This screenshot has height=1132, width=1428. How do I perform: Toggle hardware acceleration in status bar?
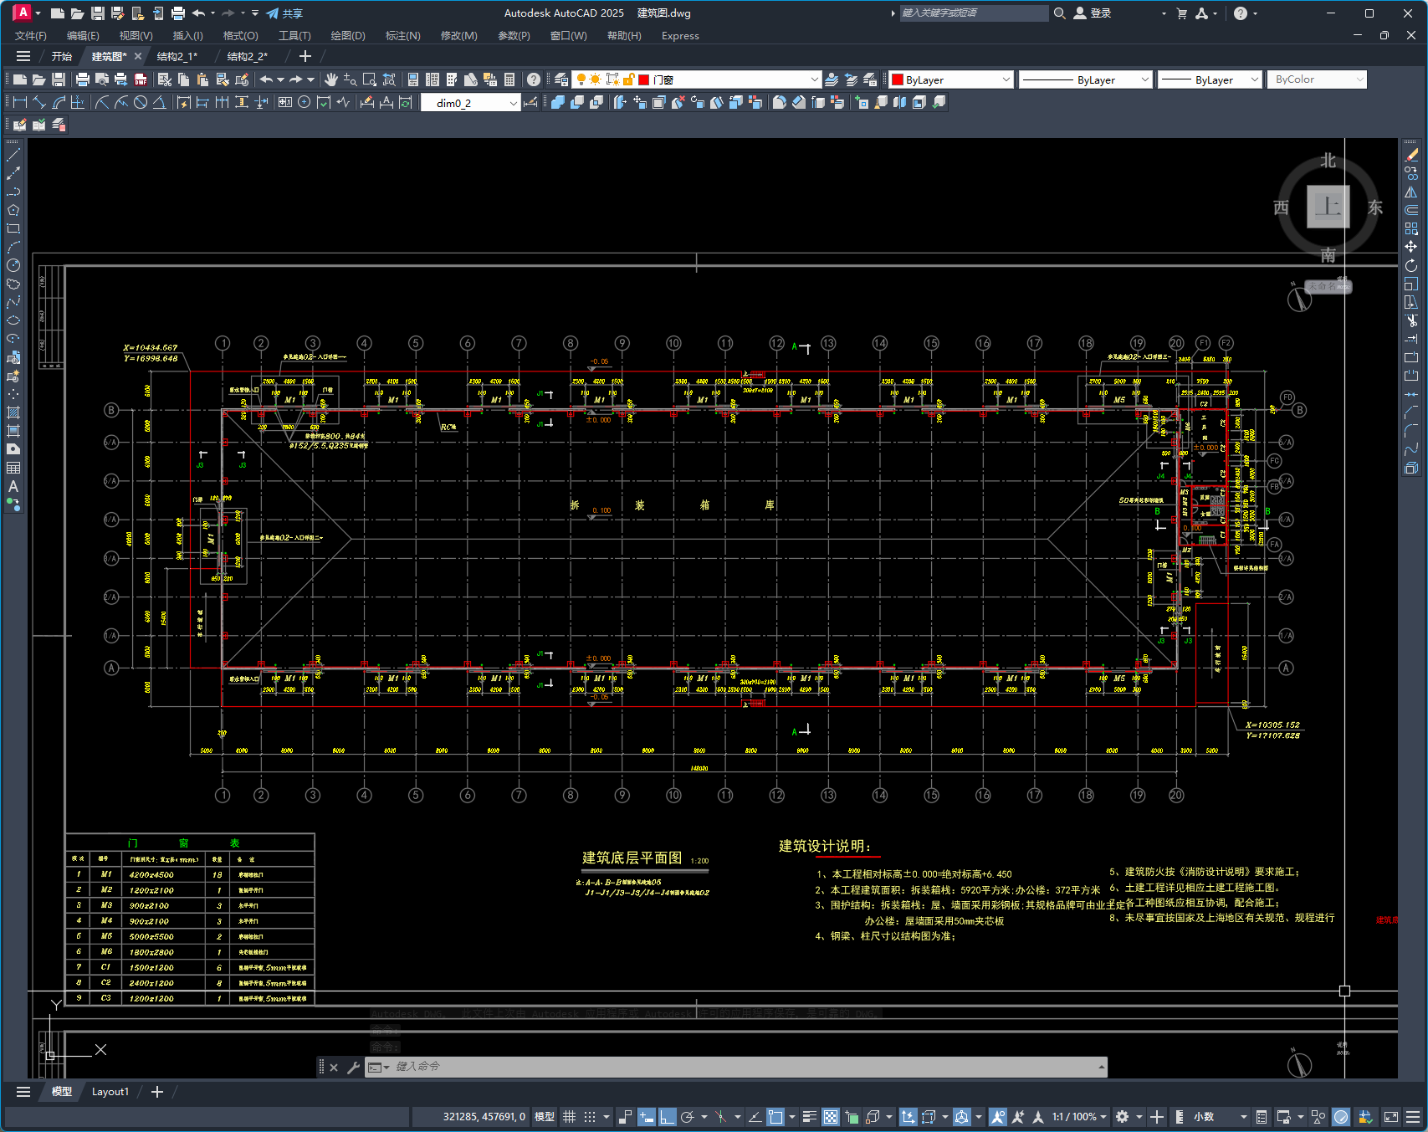click(1341, 1117)
